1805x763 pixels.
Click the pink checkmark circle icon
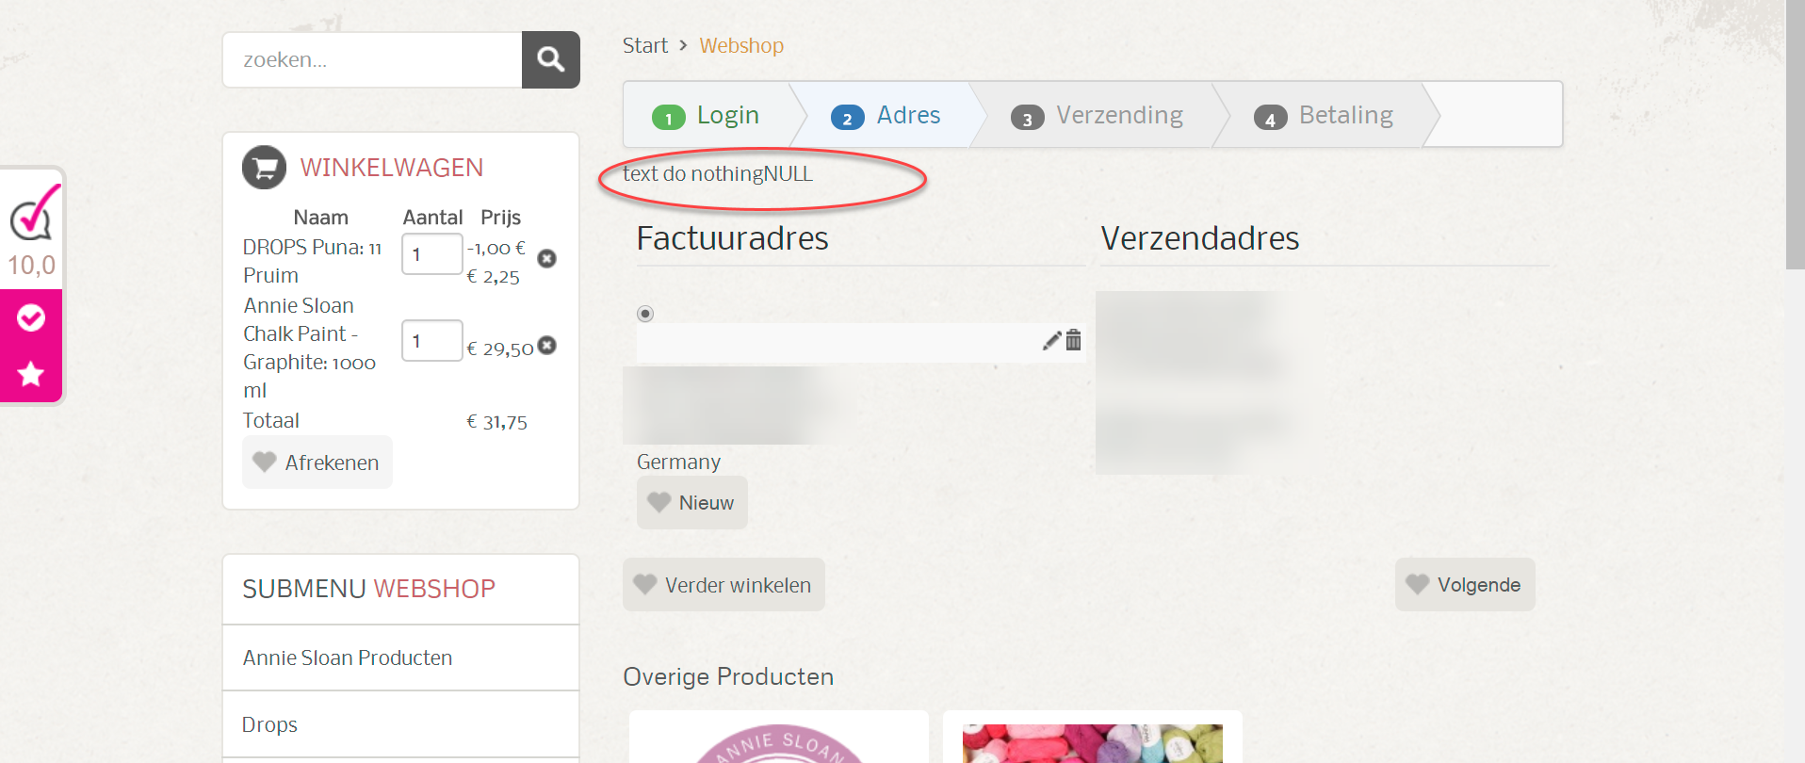31,318
